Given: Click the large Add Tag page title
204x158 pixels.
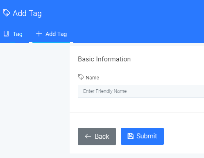Looking at the screenshot, I should [x=27, y=13].
